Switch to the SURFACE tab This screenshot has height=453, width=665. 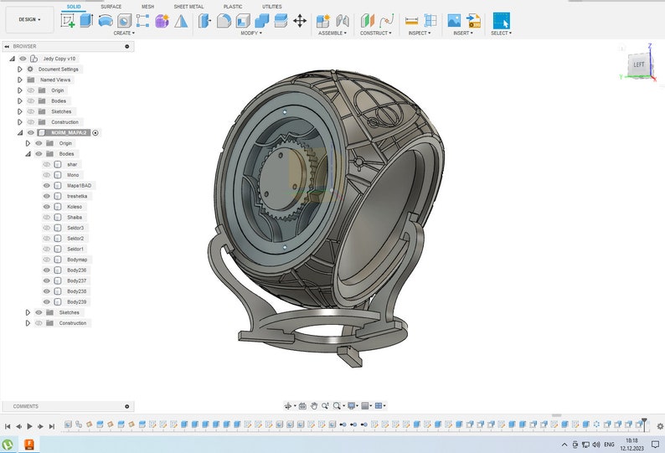pyautogui.click(x=111, y=7)
